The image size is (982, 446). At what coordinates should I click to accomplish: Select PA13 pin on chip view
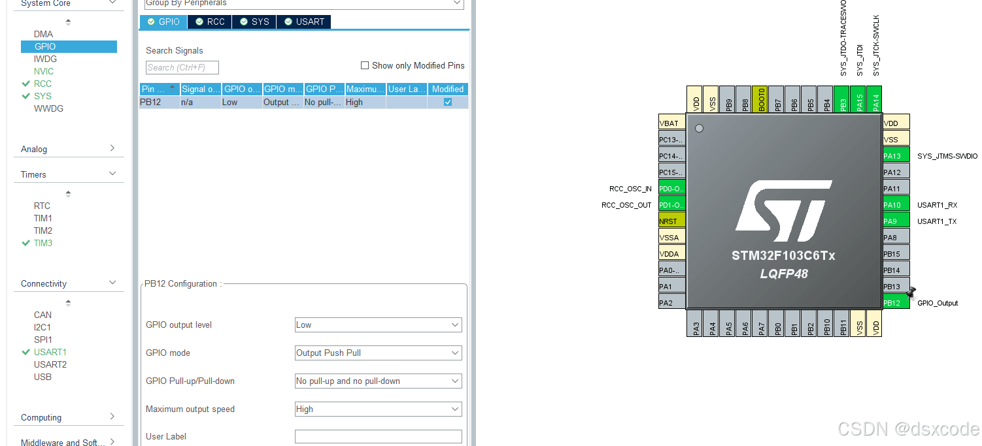click(896, 155)
